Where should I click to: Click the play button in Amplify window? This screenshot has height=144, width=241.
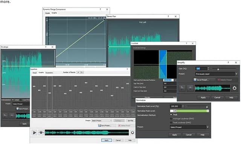[182, 88]
